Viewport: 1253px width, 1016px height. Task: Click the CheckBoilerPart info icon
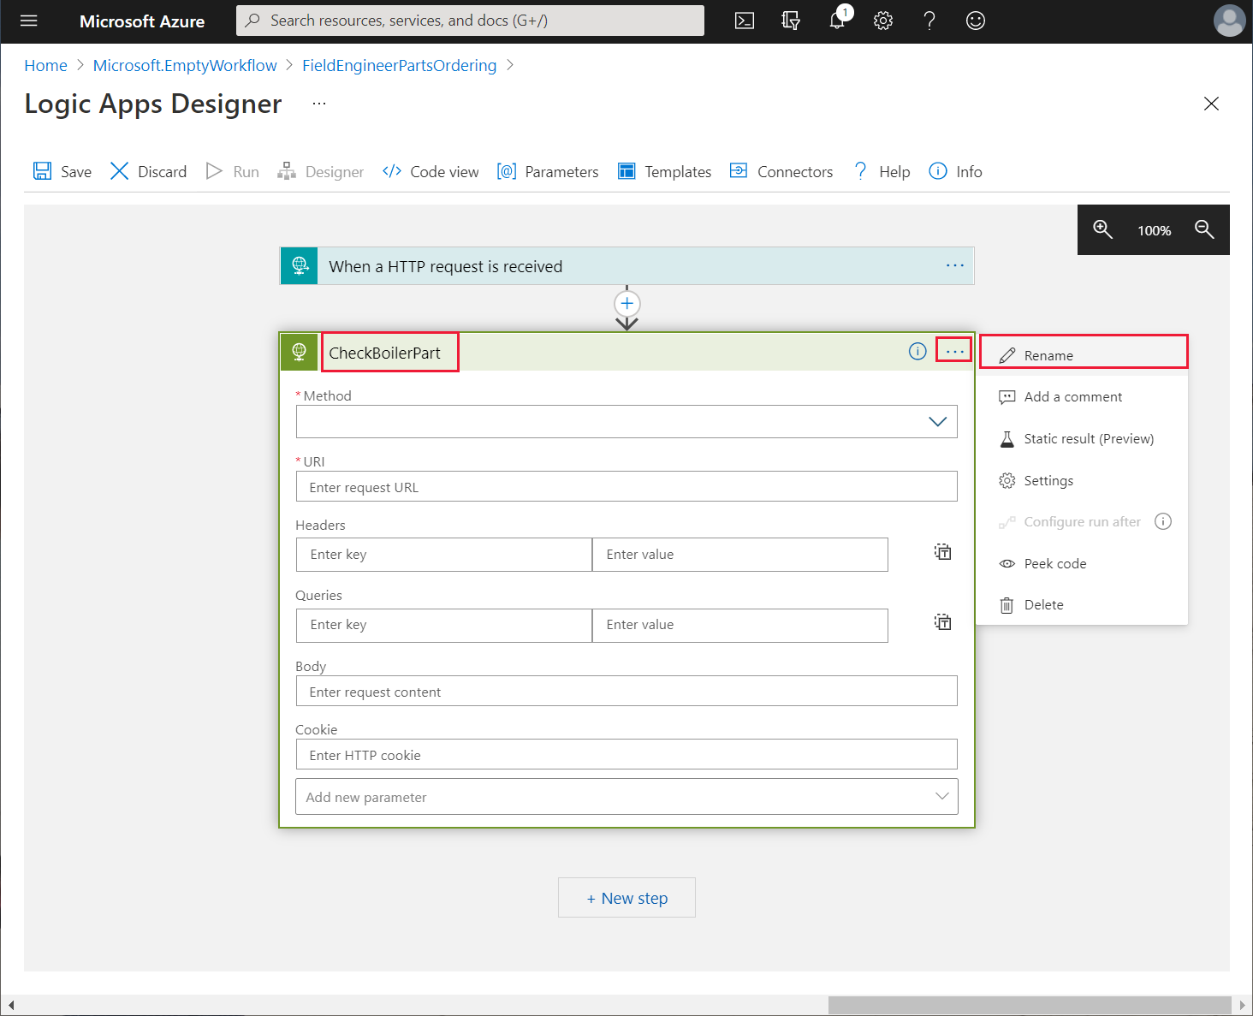pos(917,352)
